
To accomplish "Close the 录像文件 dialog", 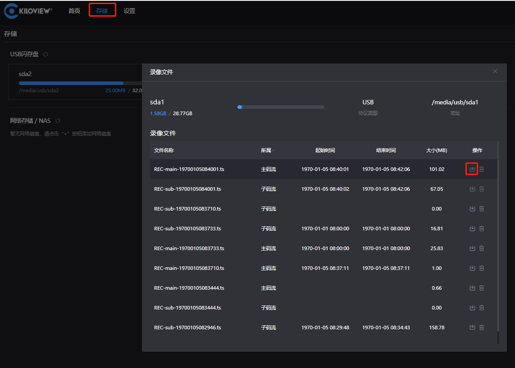I will tap(495, 71).
